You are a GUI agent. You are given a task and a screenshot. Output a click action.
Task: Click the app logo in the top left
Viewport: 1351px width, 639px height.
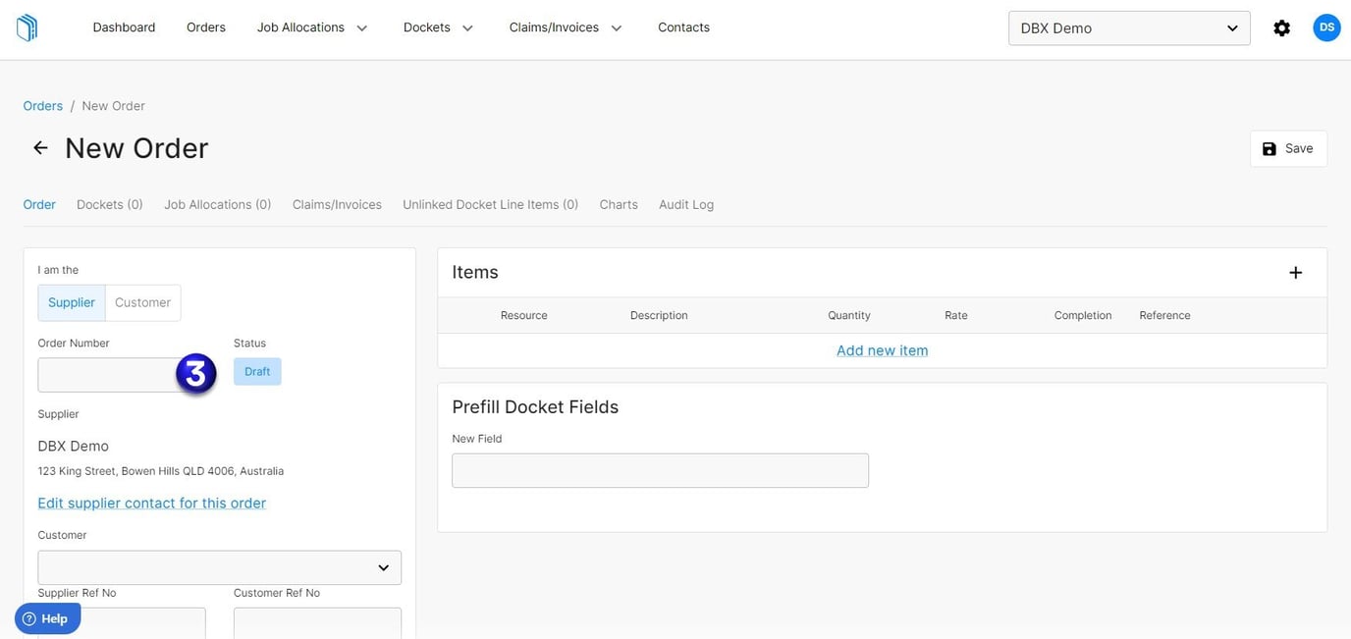click(27, 27)
